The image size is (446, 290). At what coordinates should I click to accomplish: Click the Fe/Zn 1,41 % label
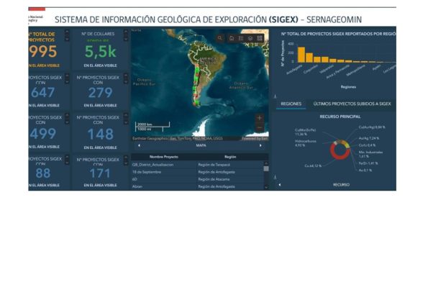(368, 163)
